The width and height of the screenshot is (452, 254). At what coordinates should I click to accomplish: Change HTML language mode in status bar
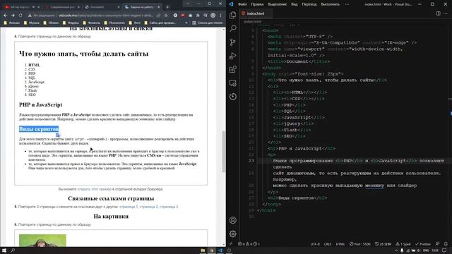(340, 244)
